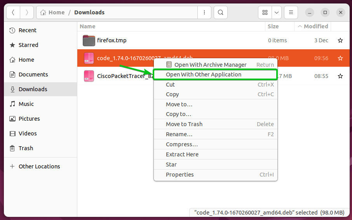Open Music in the sidebar
352x220 pixels.
pos(40,104)
